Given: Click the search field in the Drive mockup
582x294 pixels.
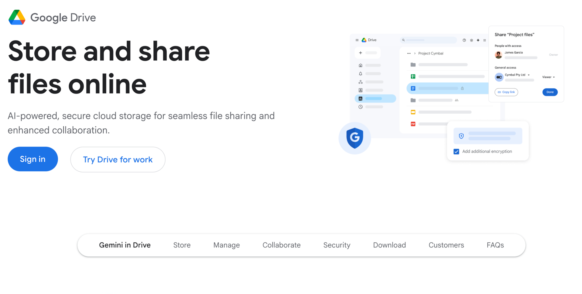Looking at the screenshot, I should pos(429,40).
